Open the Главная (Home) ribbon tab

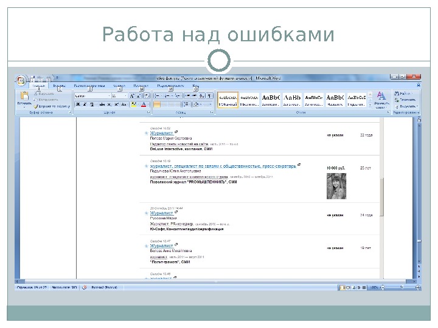pos(38,86)
